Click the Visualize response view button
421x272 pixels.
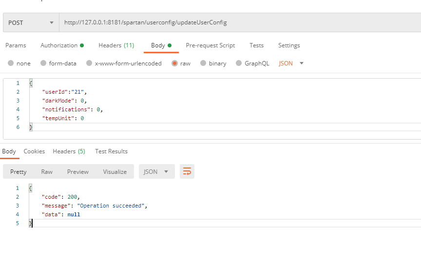pyautogui.click(x=115, y=171)
